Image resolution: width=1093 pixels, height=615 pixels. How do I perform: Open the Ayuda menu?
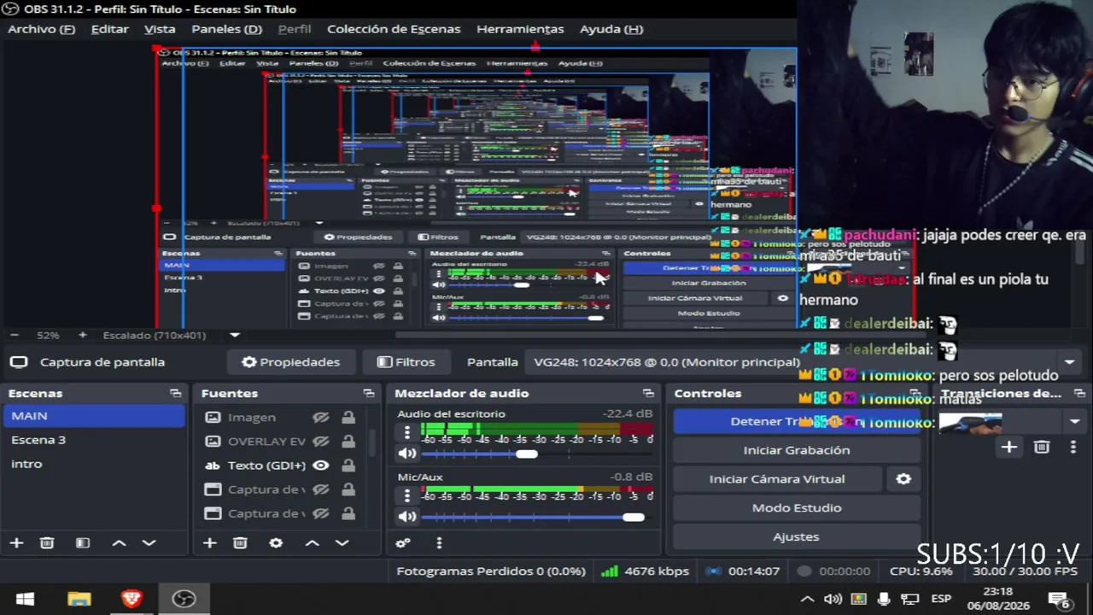611,29
